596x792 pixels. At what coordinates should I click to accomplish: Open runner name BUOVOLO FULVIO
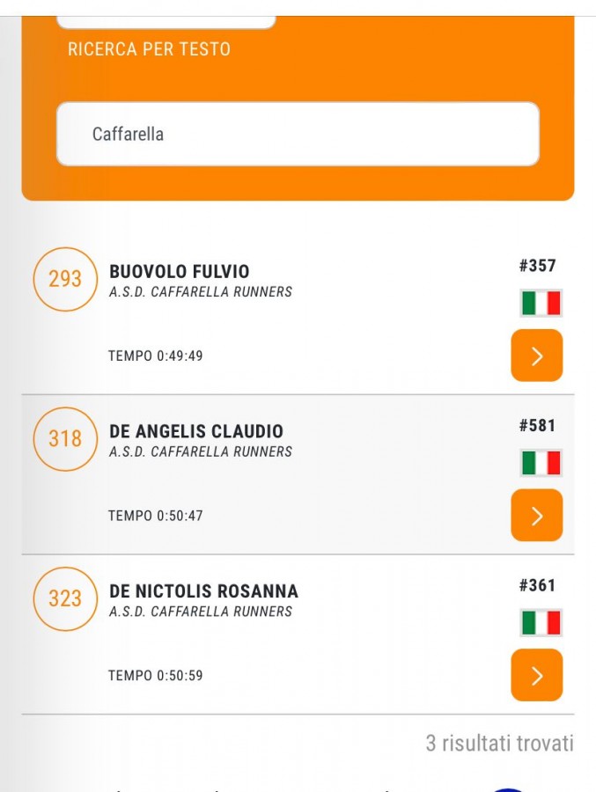180,272
